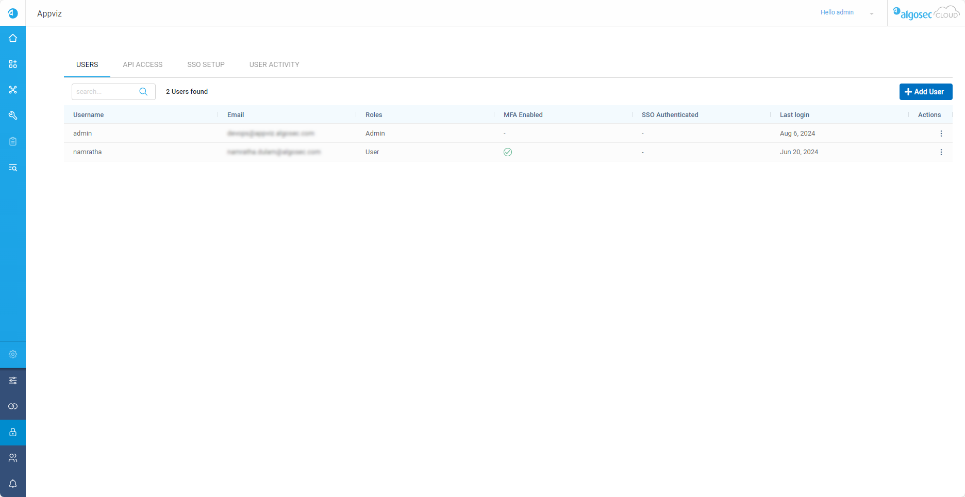Click the applications grid icon in sidebar
965x497 pixels.
pyautogui.click(x=13, y=64)
